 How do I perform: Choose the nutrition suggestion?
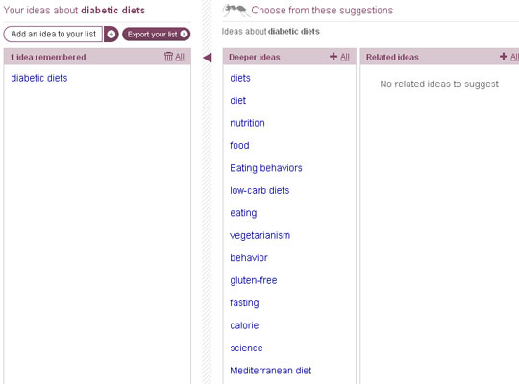(247, 123)
